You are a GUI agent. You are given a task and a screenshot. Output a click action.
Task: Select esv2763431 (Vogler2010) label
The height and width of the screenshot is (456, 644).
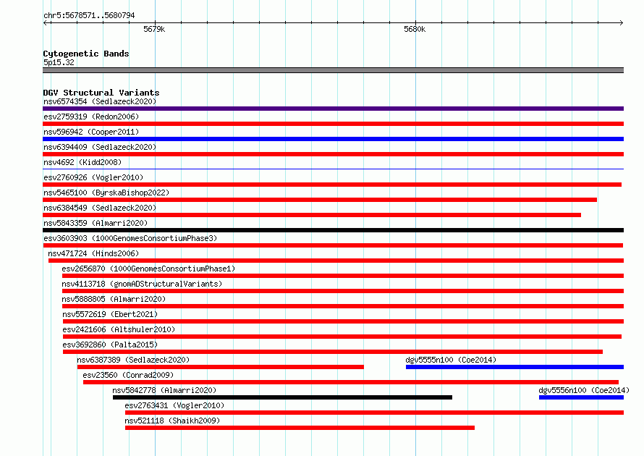point(174,405)
